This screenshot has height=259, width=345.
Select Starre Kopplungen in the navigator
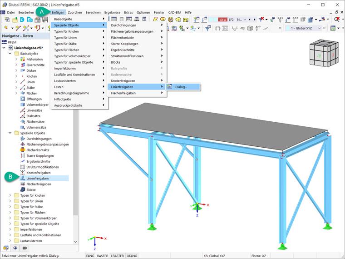(x=40, y=155)
